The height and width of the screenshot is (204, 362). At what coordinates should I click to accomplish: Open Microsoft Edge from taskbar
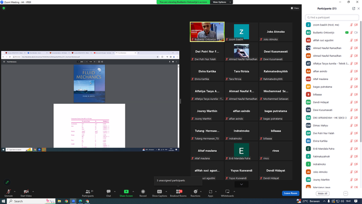[80, 201]
